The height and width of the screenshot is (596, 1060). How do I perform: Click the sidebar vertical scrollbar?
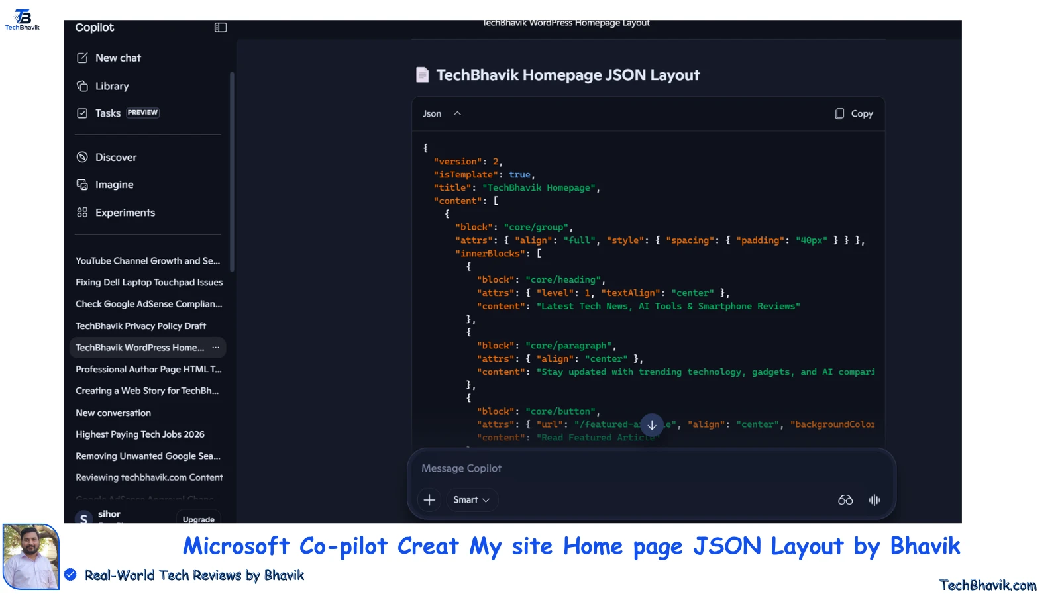[x=232, y=172]
